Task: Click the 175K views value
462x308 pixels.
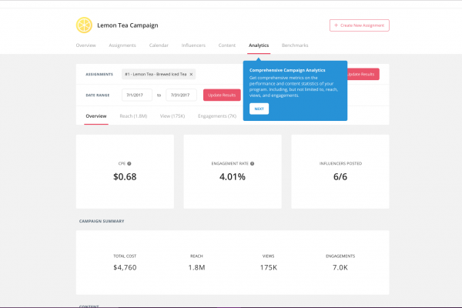Action: (269, 267)
